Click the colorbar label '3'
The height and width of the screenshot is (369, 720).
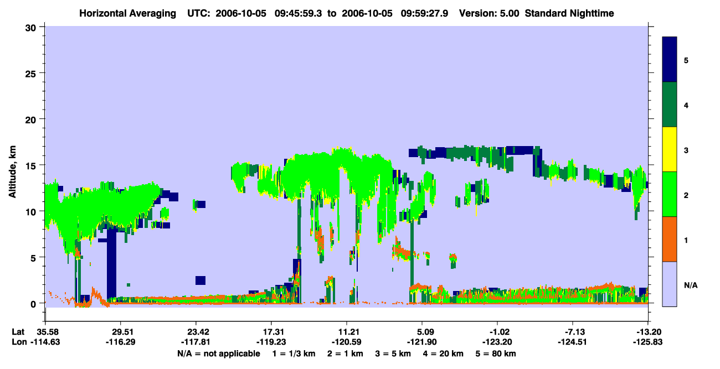click(x=686, y=150)
